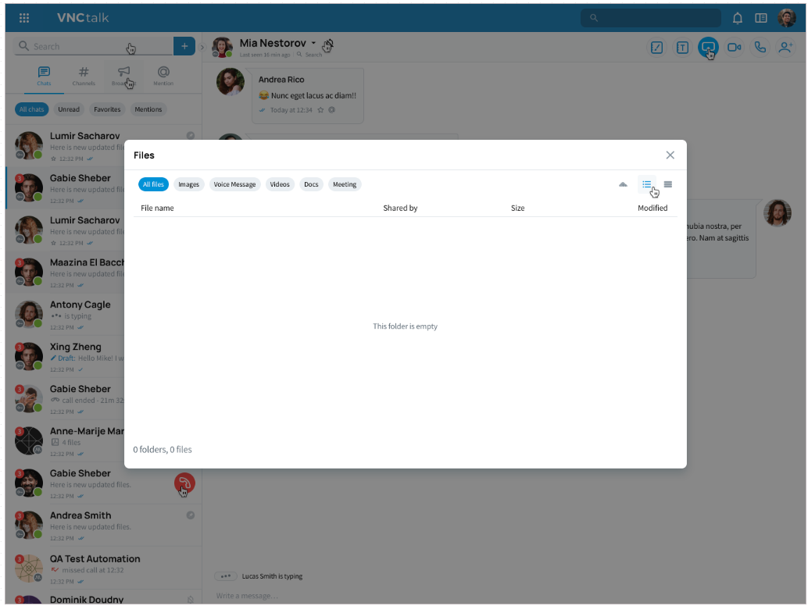Viewport: 808px width, 606px height.
Task: Open the notifications bell
Action: click(x=737, y=18)
